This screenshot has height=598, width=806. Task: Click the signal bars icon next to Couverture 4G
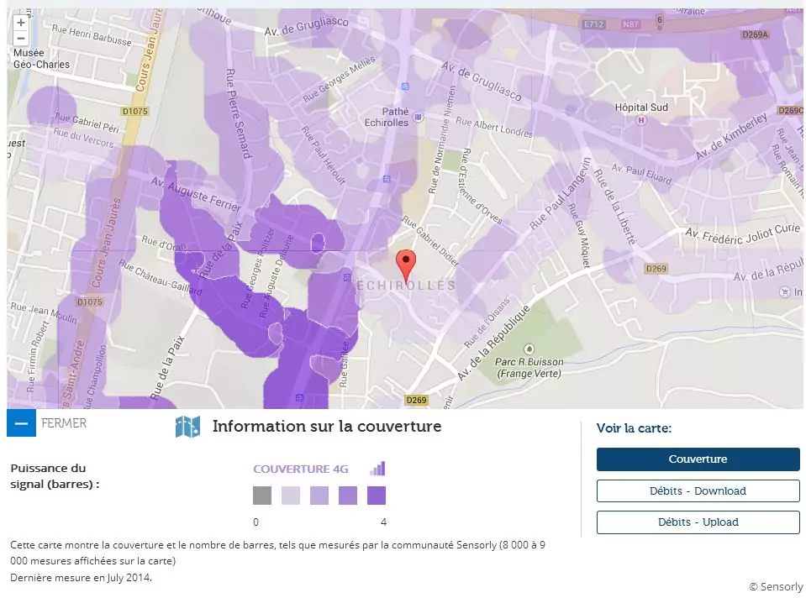click(x=377, y=469)
